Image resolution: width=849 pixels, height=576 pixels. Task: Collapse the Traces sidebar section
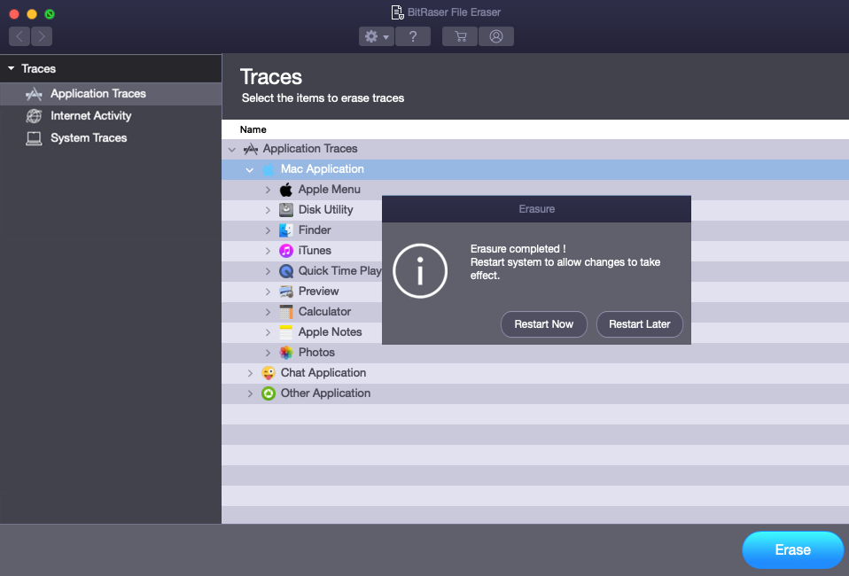[11, 69]
